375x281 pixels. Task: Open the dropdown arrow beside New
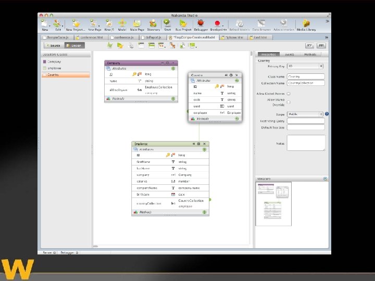pyautogui.click(x=49, y=25)
